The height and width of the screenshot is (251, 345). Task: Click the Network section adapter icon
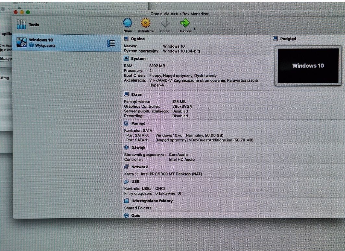(x=126, y=167)
